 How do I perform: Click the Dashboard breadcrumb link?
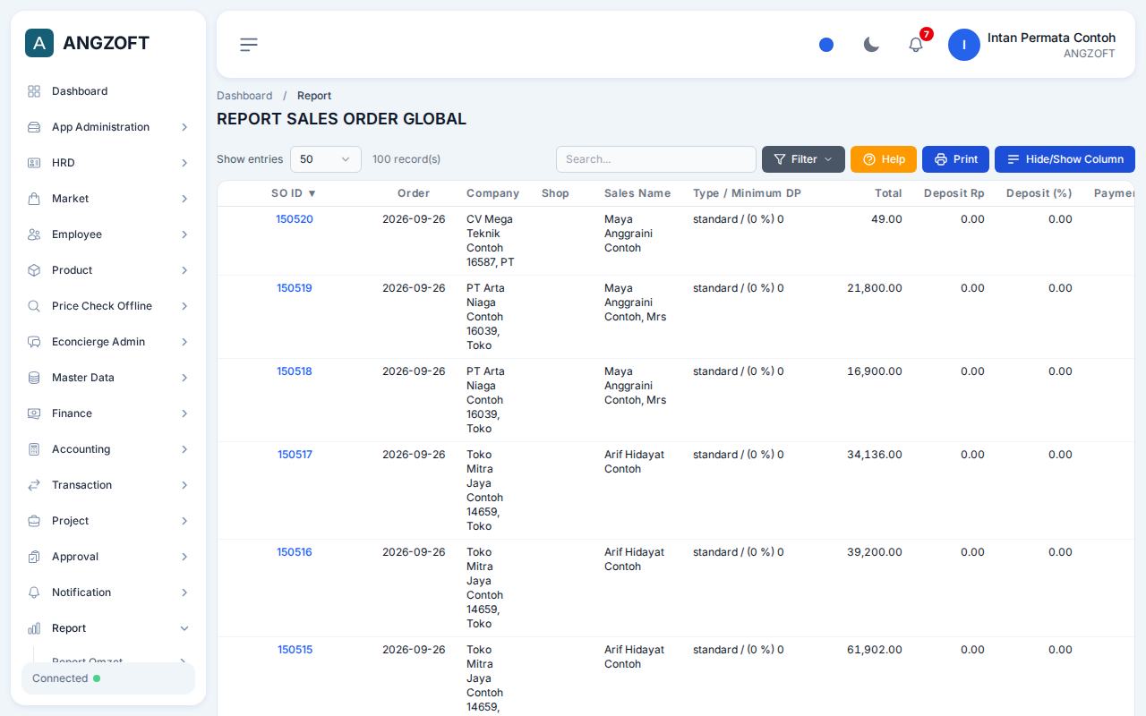point(244,96)
